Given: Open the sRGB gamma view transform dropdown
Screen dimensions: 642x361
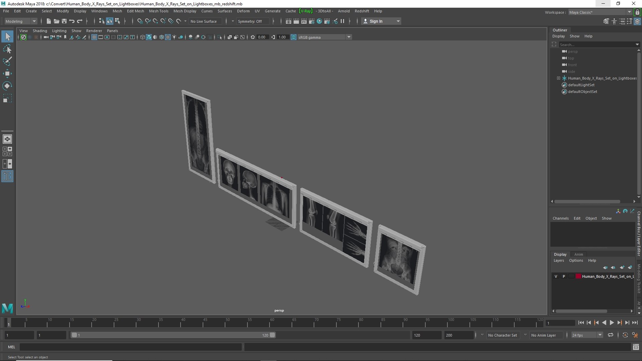Looking at the screenshot, I should (324, 37).
